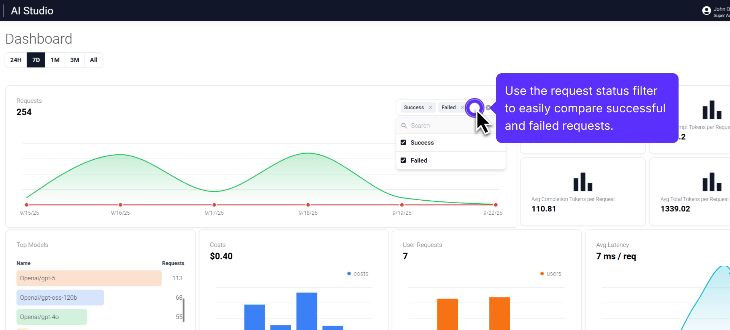The height and width of the screenshot is (330, 730).
Task: Click the orange users legend dot
Action: [542, 273]
